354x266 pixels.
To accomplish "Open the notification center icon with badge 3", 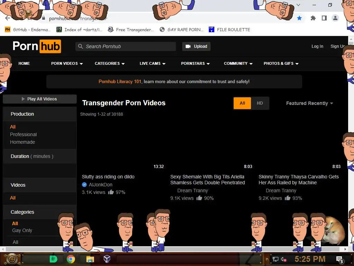I will point(340,260).
